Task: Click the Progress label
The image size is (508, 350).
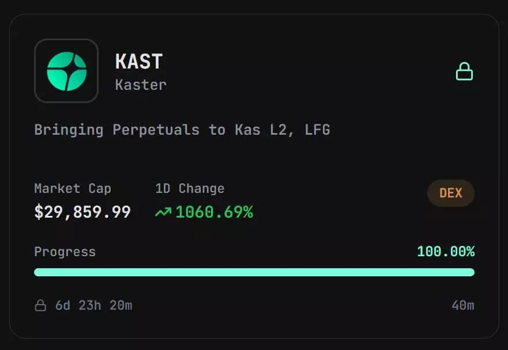Action: (x=65, y=252)
